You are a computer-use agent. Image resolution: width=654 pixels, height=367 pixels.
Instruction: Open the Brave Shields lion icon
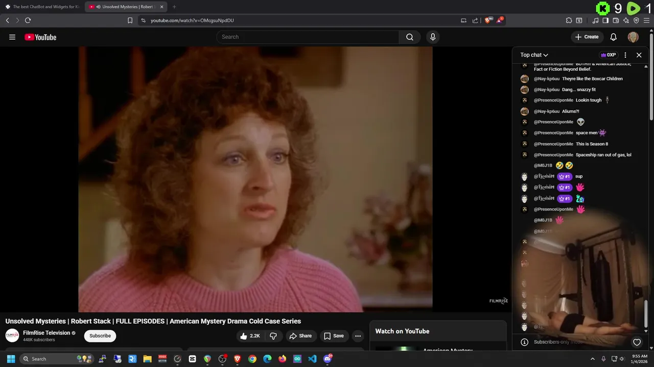click(x=488, y=20)
